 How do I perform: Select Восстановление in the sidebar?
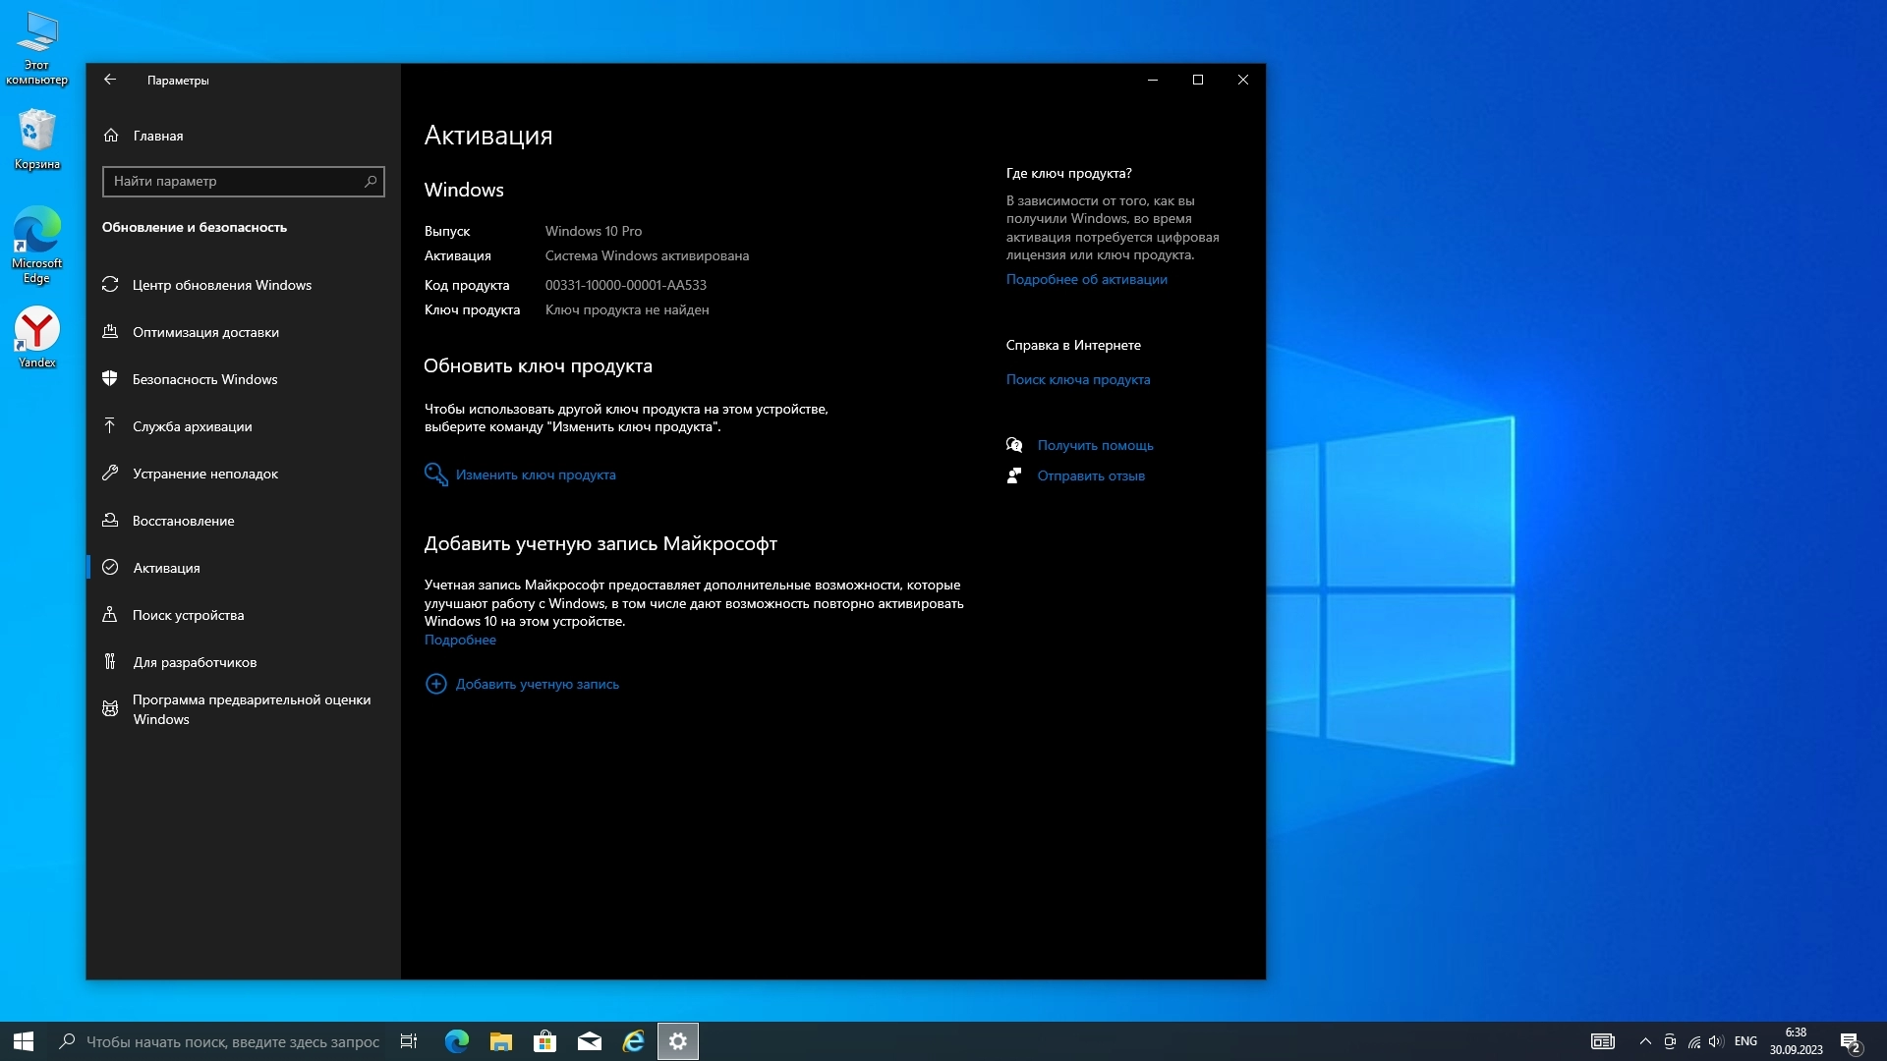coord(183,521)
